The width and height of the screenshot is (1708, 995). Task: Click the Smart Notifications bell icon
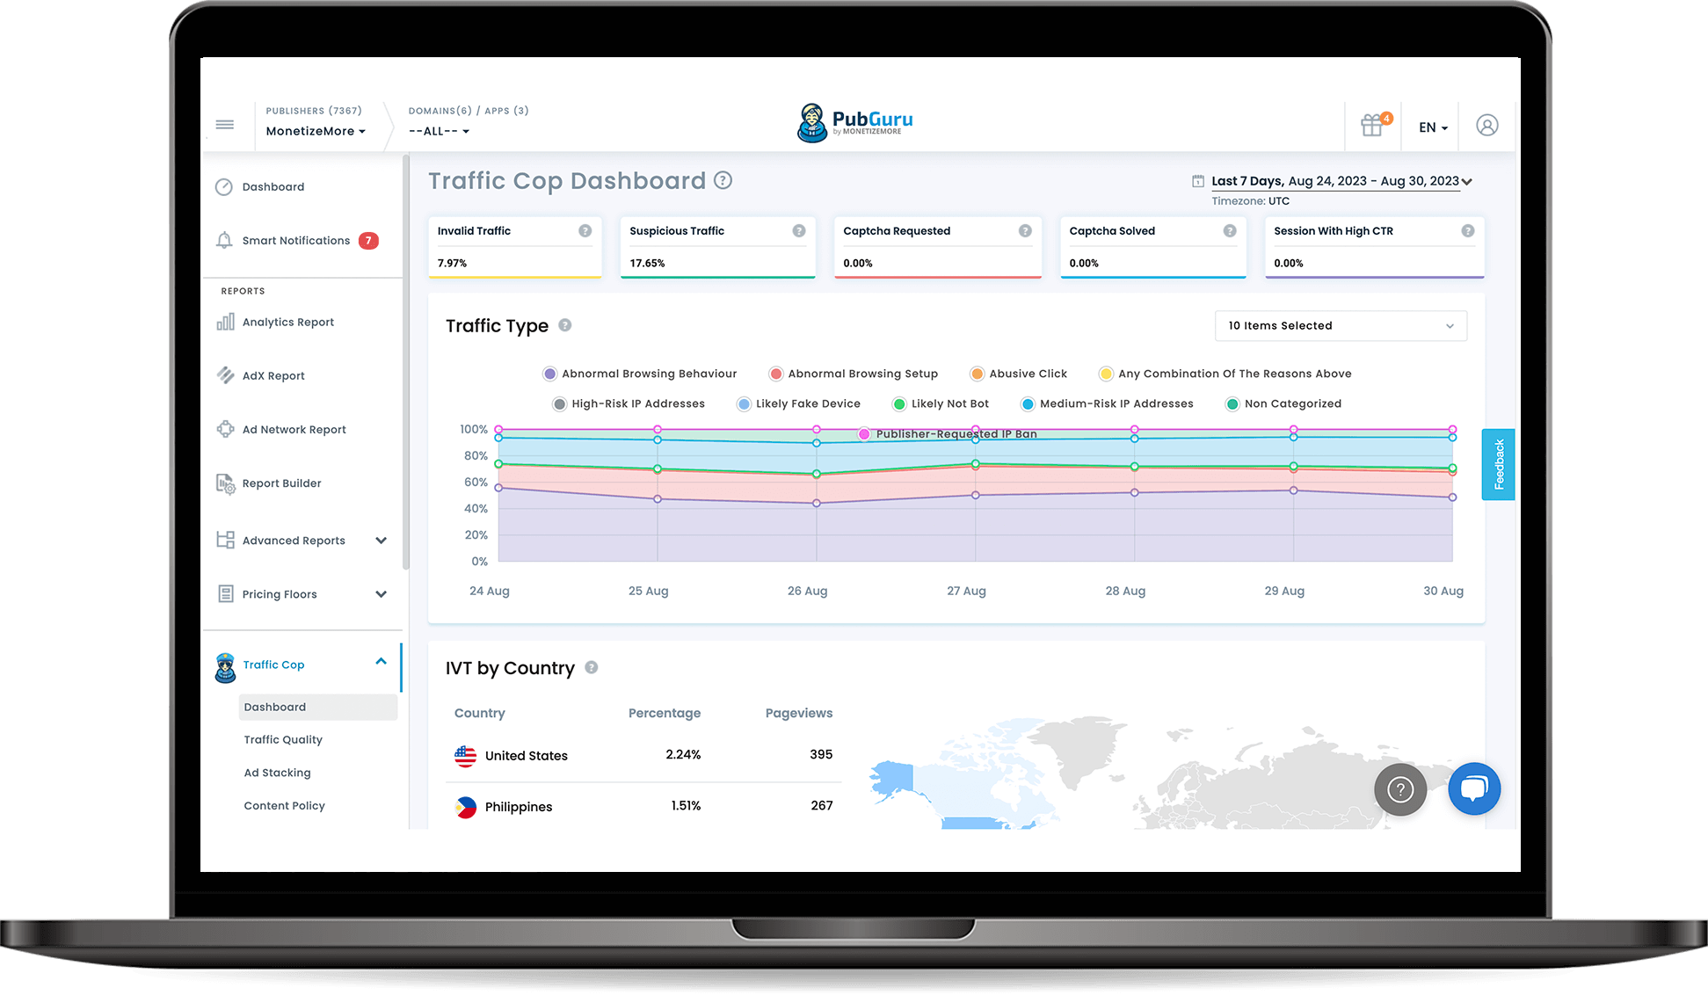224,241
